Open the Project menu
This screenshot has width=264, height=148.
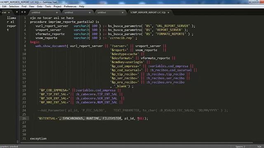click(57, 7)
